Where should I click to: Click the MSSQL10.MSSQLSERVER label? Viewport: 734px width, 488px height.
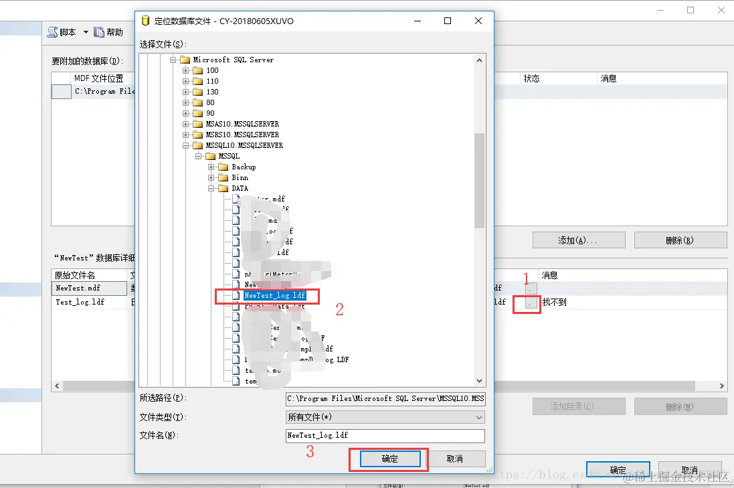pyautogui.click(x=244, y=146)
